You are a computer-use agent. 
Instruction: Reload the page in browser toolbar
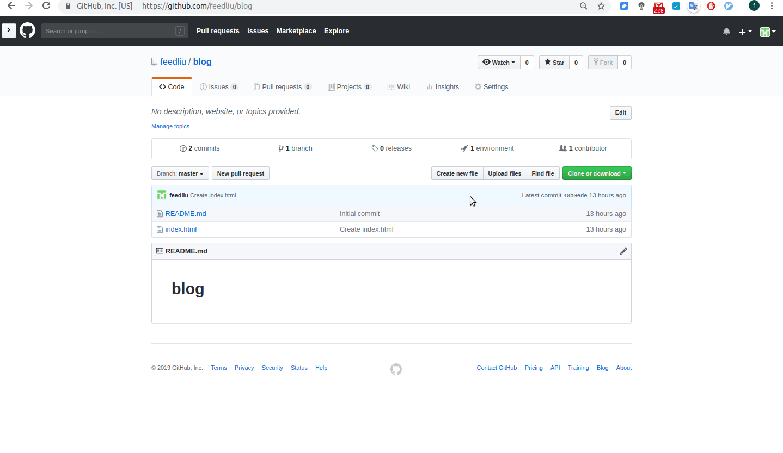coord(46,6)
